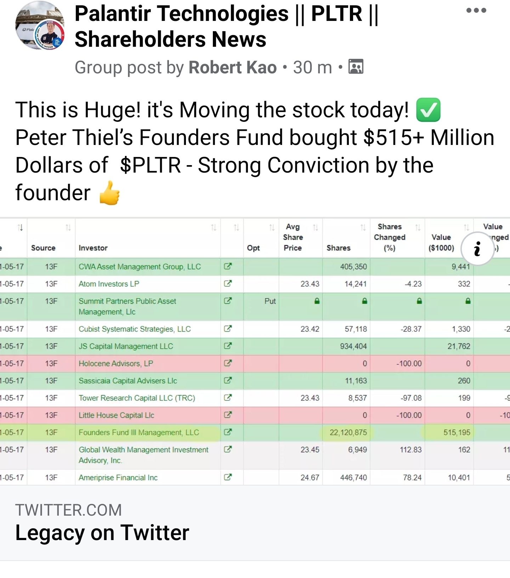The image size is (510, 578).
Task: Sort table by Shares column arrows
Action: coord(363,228)
